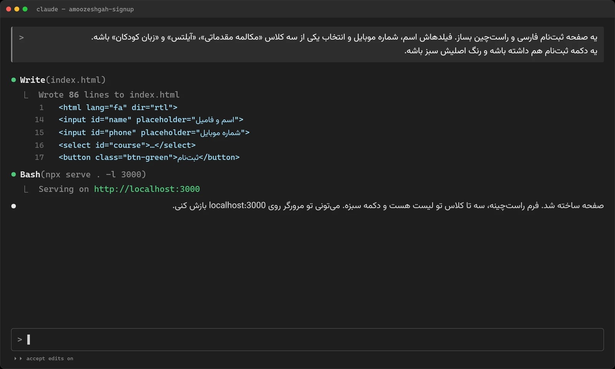615x369 pixels.
Task: Click code line 1 with html lang="fa"
Action: click(118, 108)
